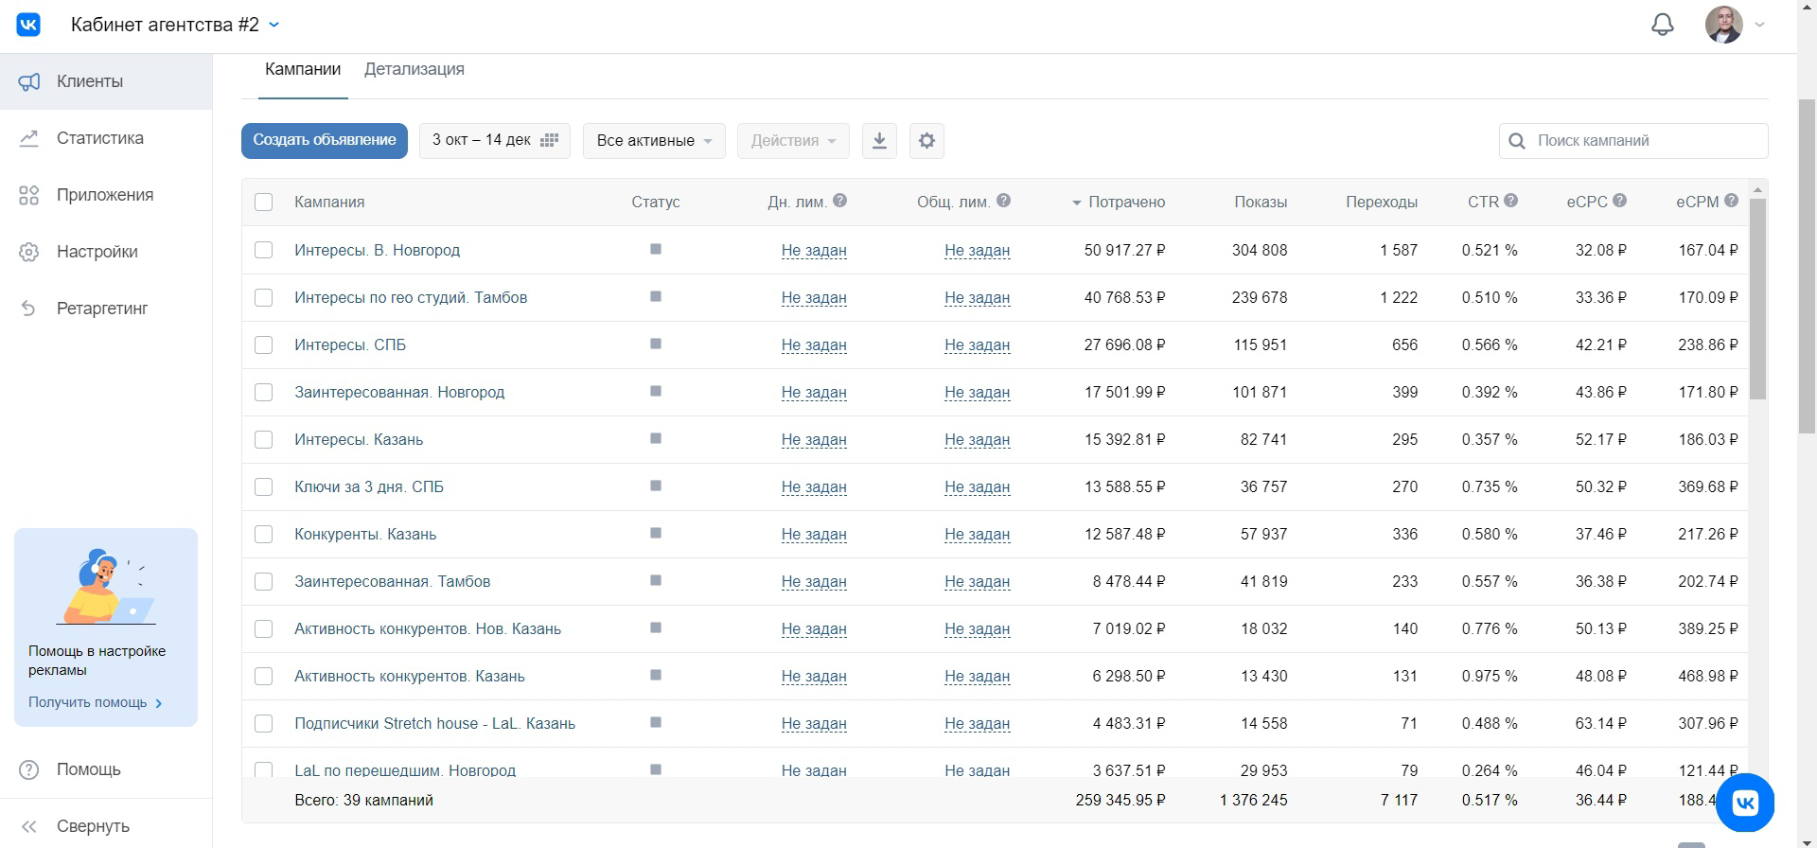Image resolution: width=1817 pixels, height=848 pixels.
Task: Switch to the Детализация tab
Action: (x=415, y=69)
